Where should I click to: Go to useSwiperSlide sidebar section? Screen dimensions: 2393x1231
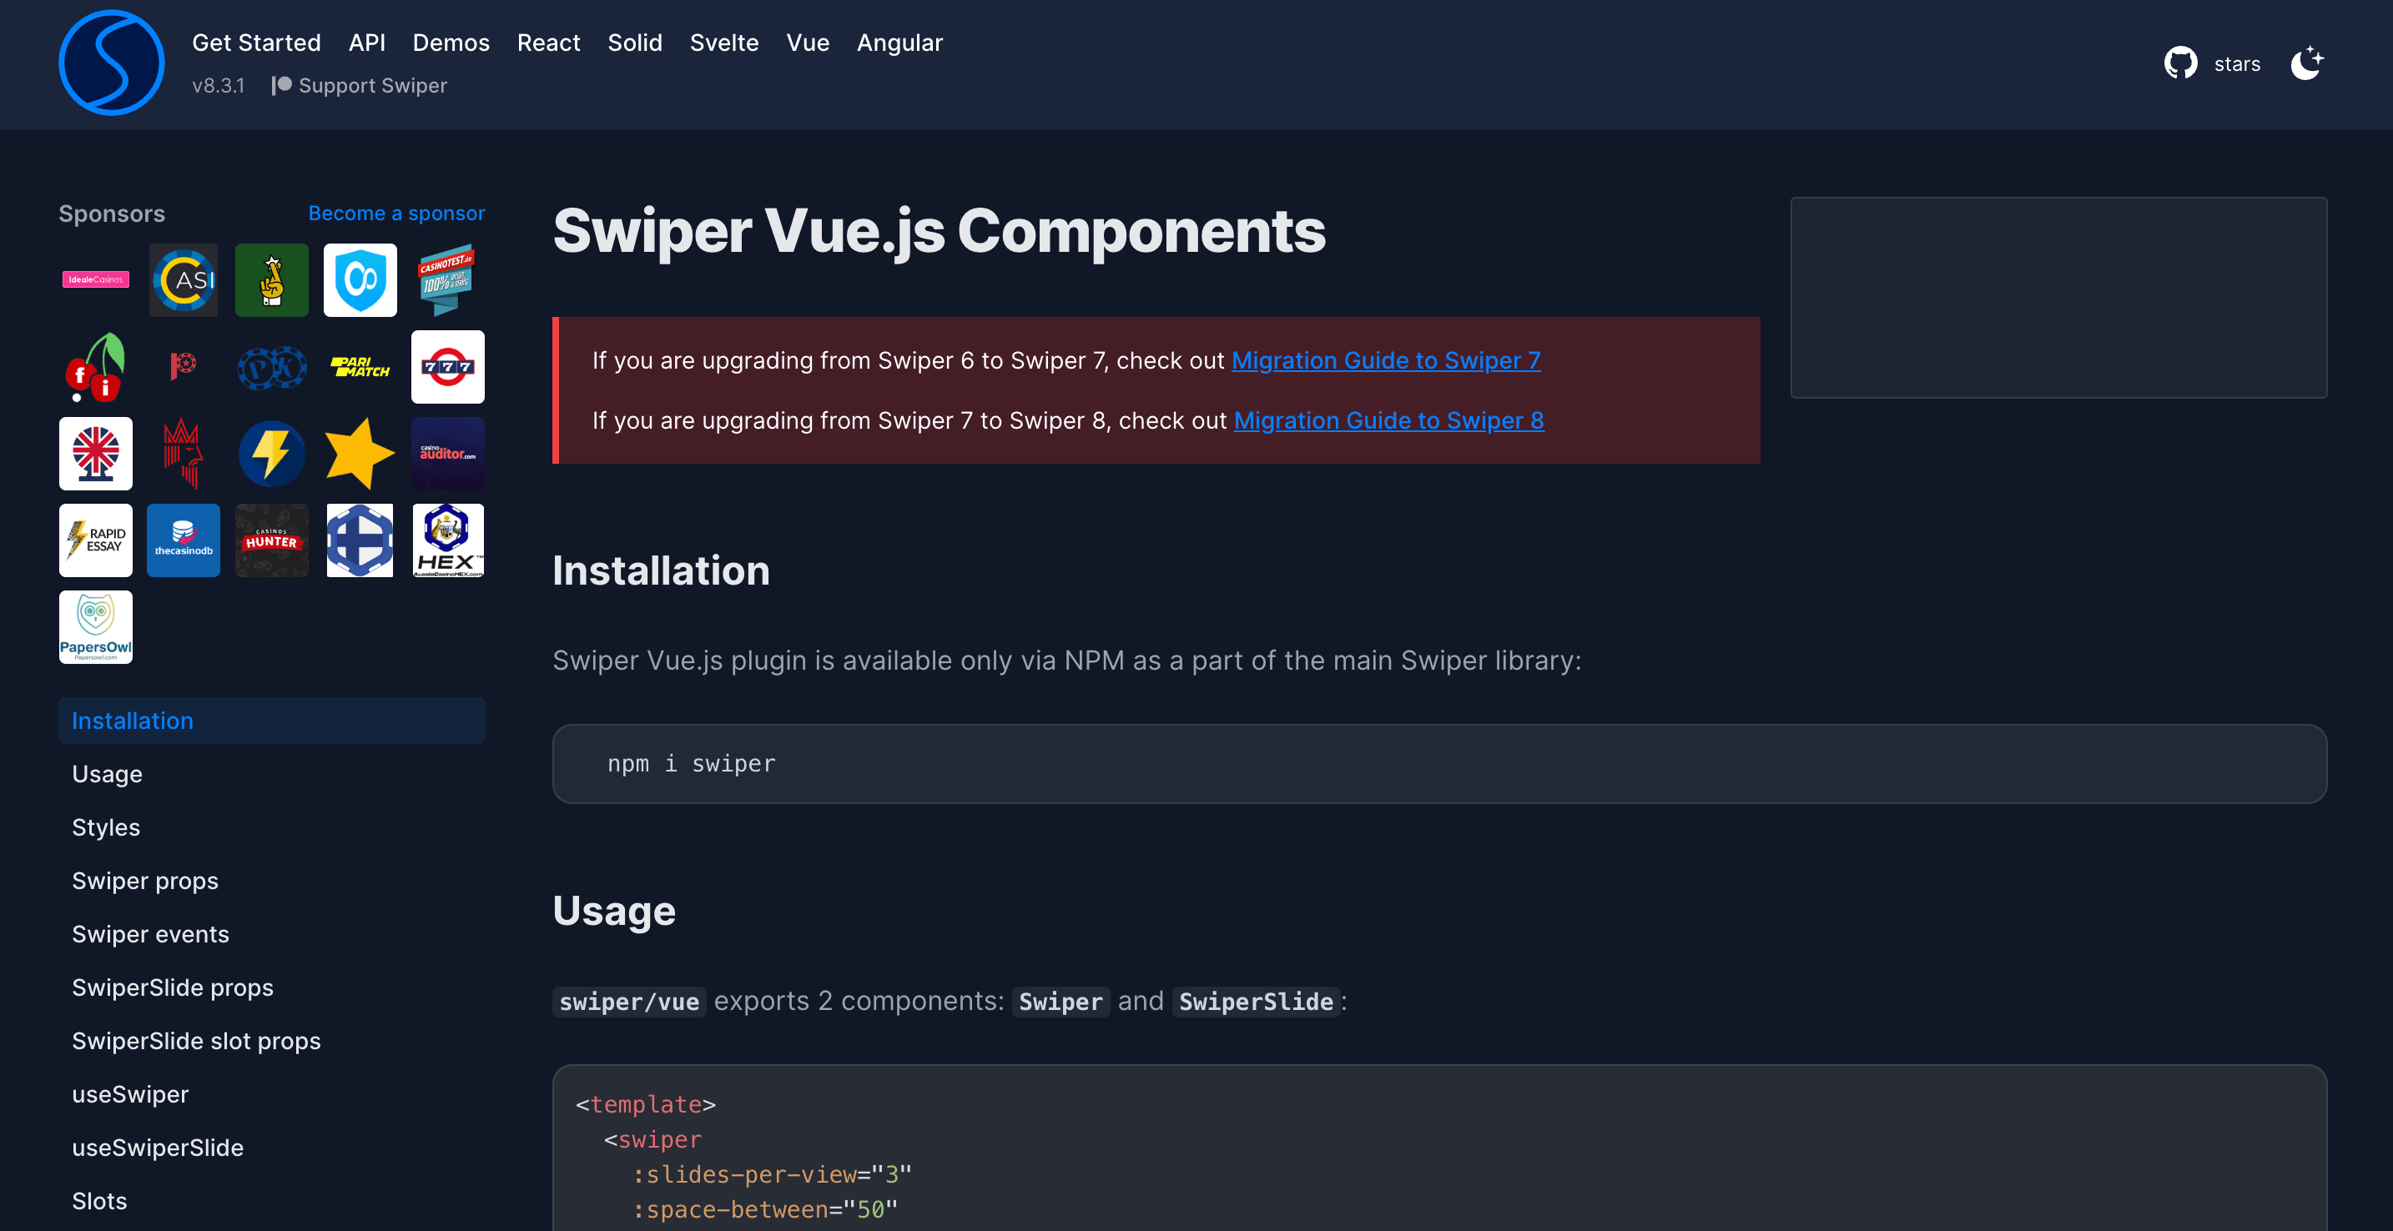pos(158,1148)
